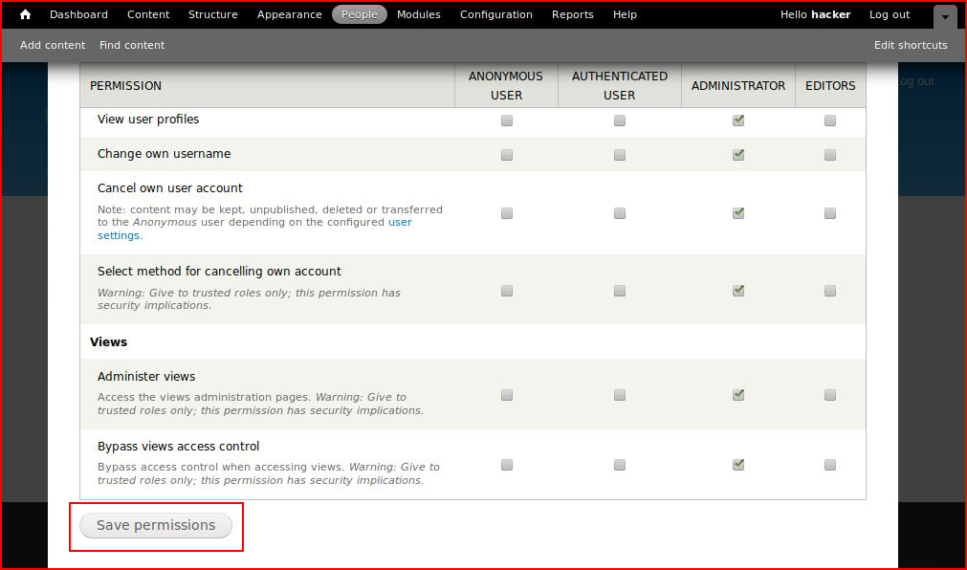This screenshot has height=570, width=967.
Task: Click the 'Change own username' label
Action: (165, 154)
